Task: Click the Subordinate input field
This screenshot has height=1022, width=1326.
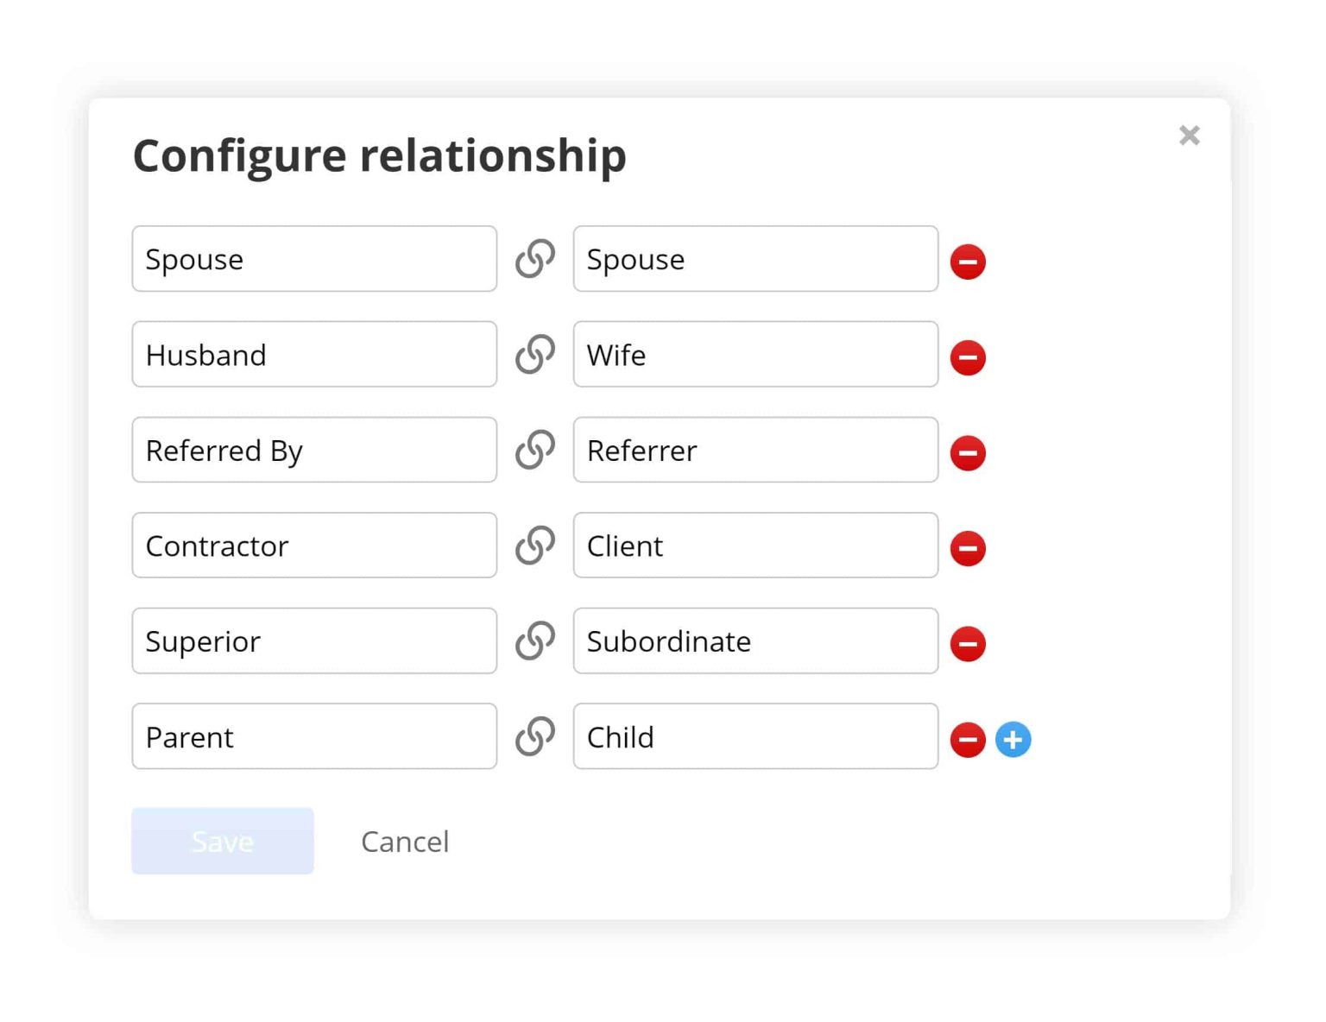Action: point(755,641)
